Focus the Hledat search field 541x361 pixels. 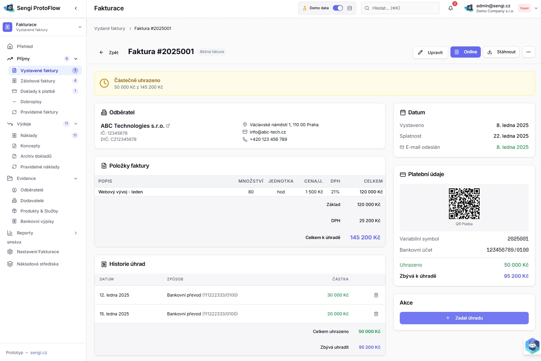(x=400, y=8)
